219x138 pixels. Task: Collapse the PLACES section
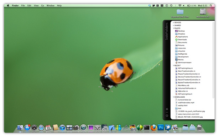[x=173, y=28]
